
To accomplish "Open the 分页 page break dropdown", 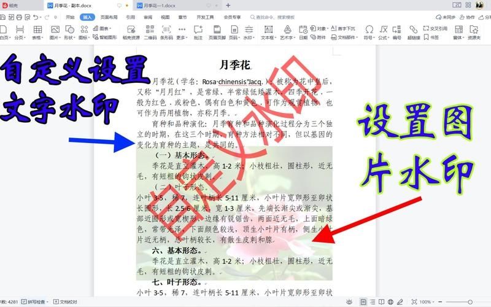I will [x=20, y=33].
